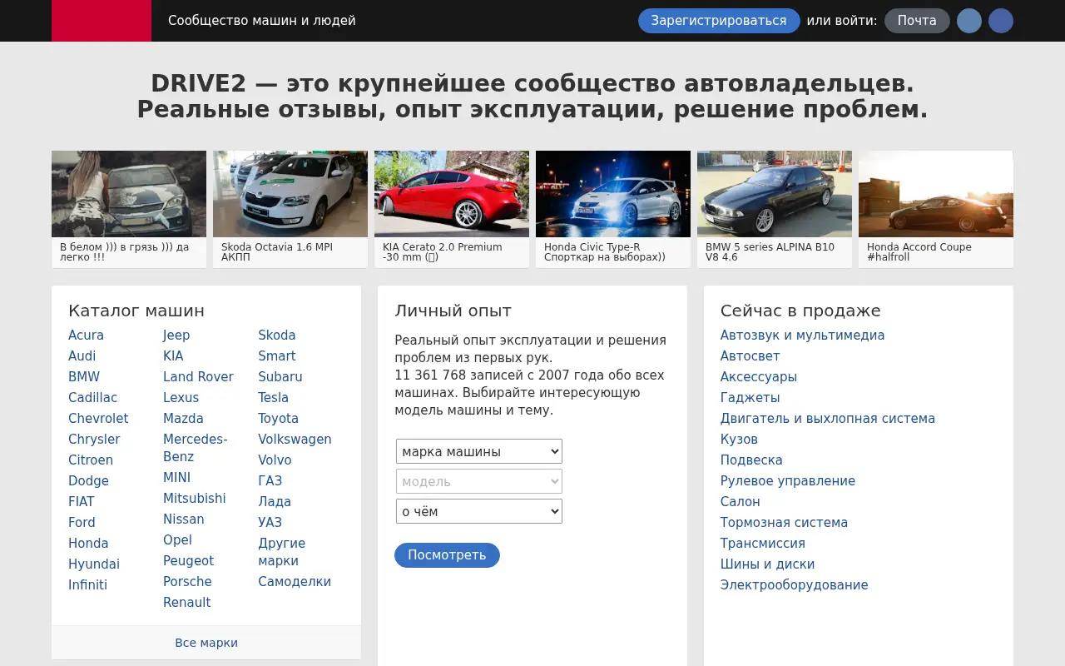Choose Ford from the catalog
This screenshot has width=1065, height=666.
[x=82, y=523]
